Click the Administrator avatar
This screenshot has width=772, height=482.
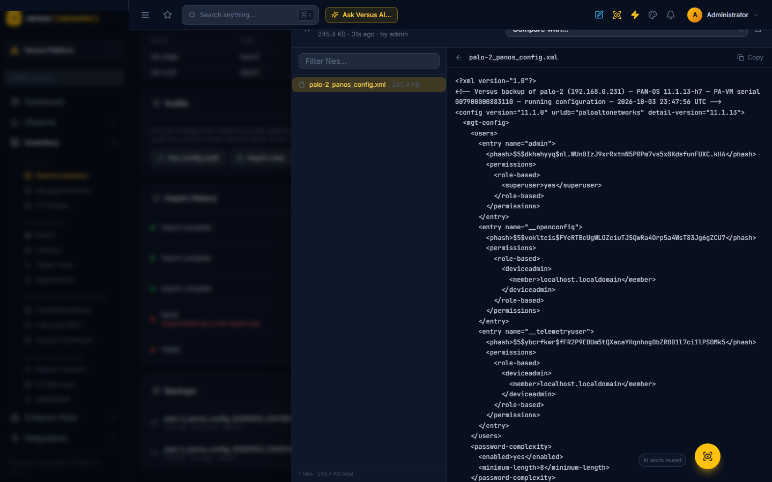pos(695,15)
